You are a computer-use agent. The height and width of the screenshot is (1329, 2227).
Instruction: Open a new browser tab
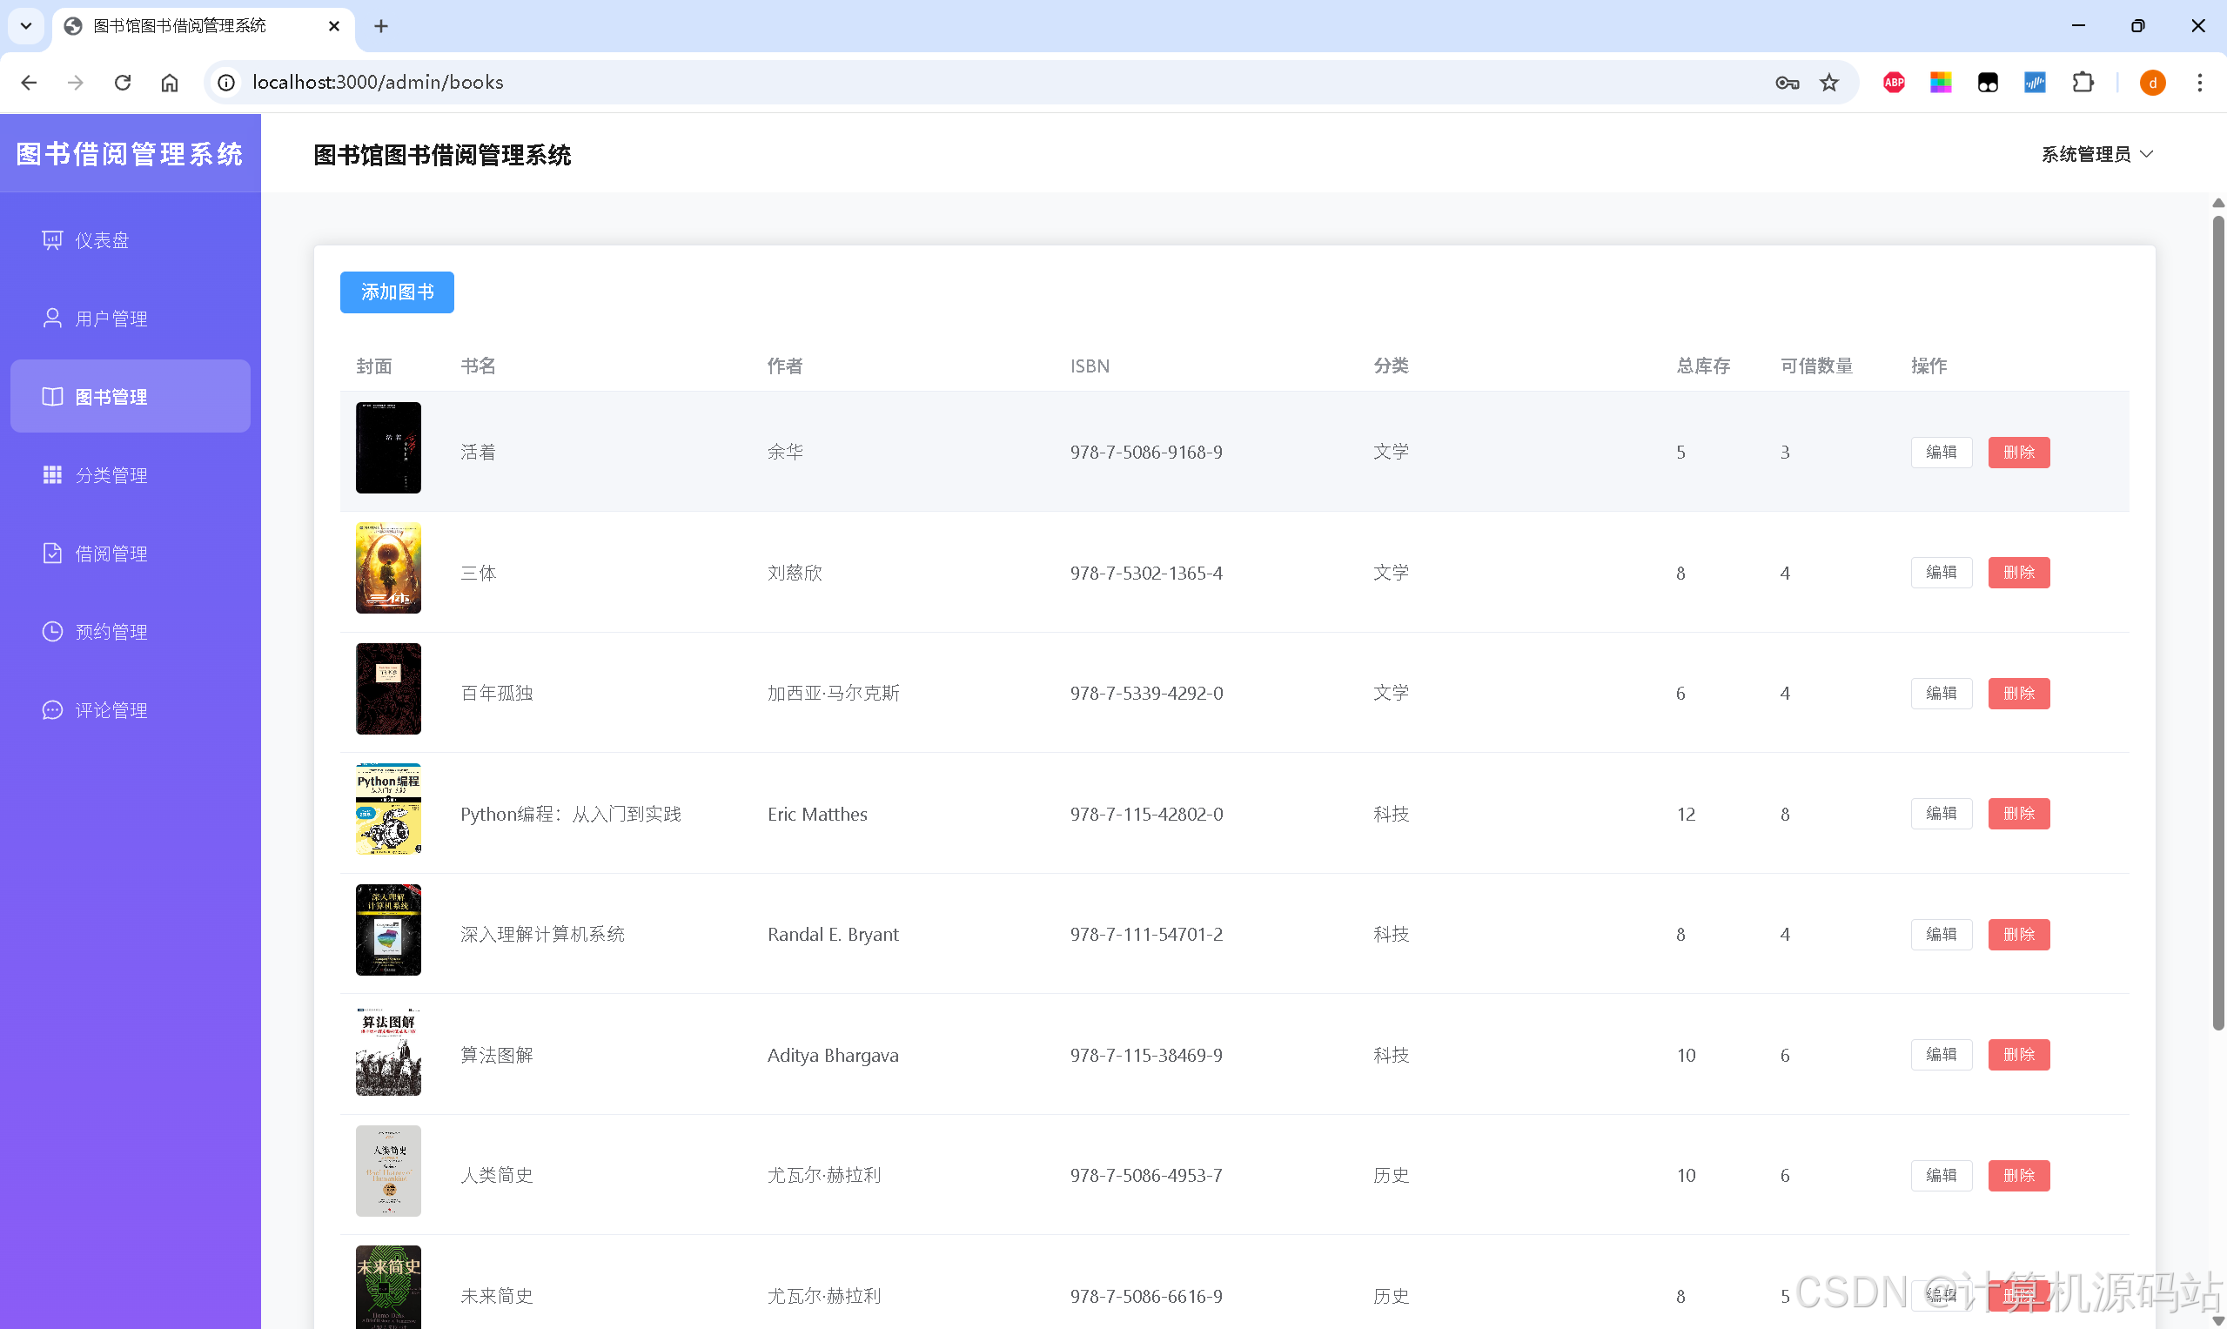(x=380, y=26)
